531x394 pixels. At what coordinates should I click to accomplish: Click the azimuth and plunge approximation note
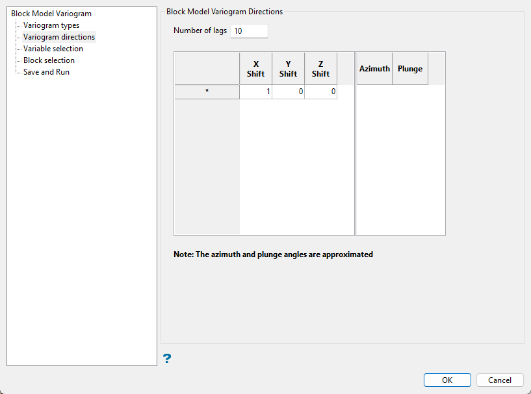pos(273,254)
